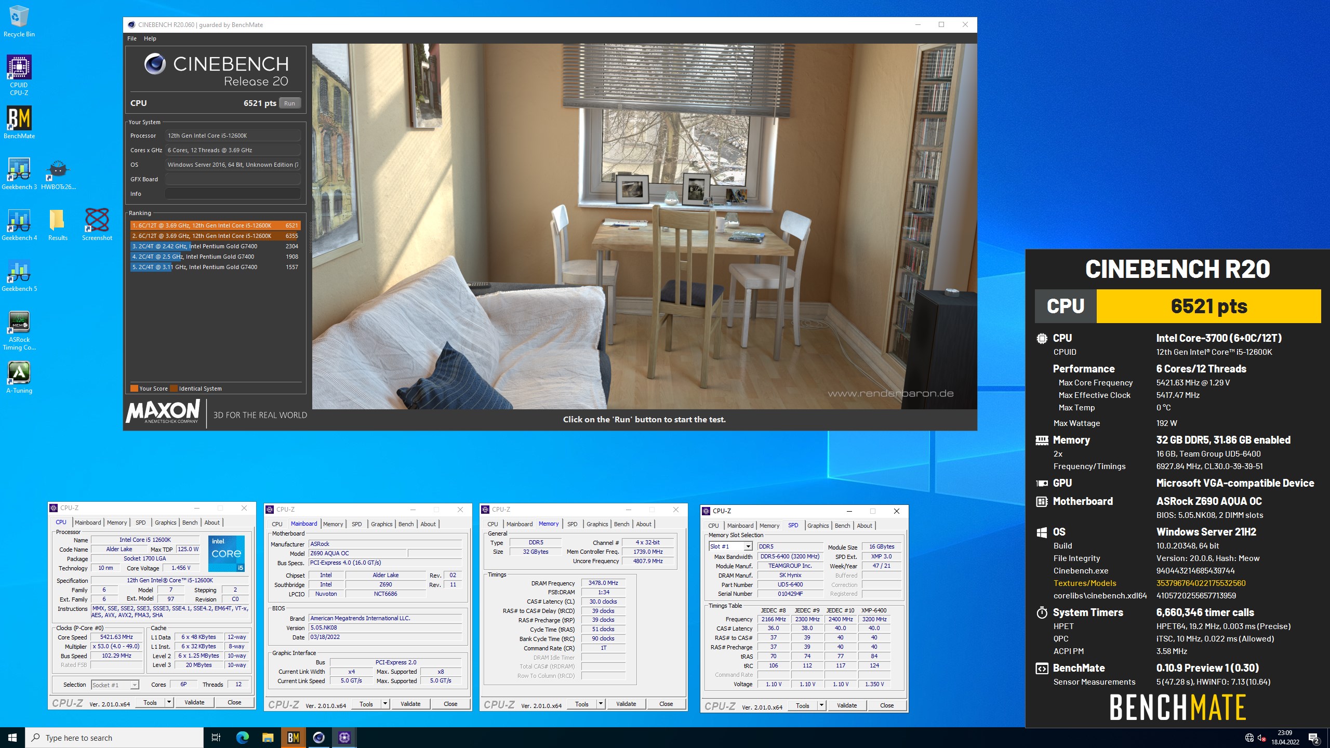Click the muted volume tray icon
1330x748 pixels.
point(1261,738)
